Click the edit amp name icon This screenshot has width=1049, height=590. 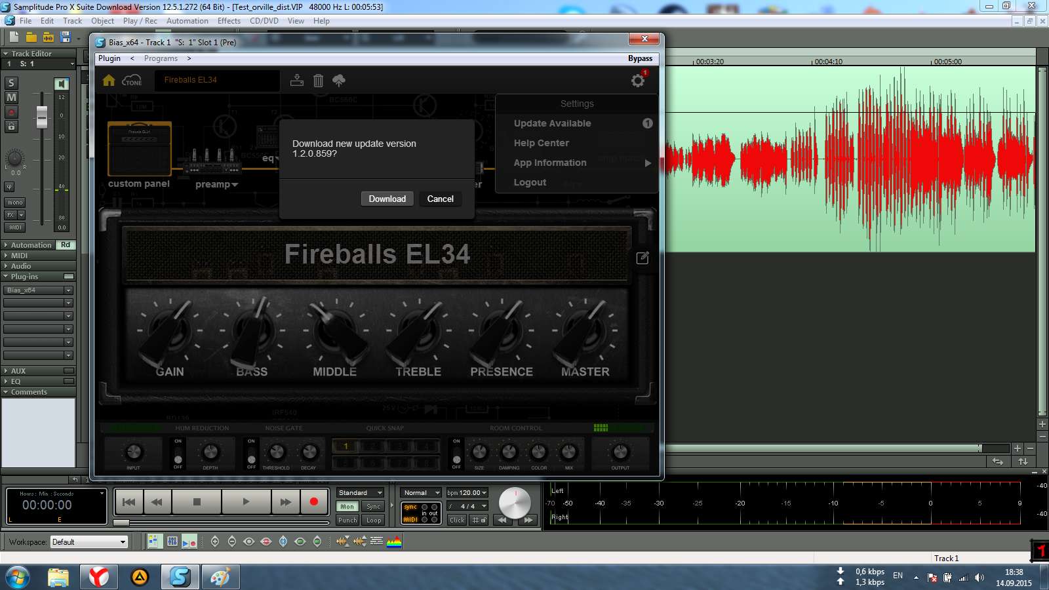click(x=643, y=258)
